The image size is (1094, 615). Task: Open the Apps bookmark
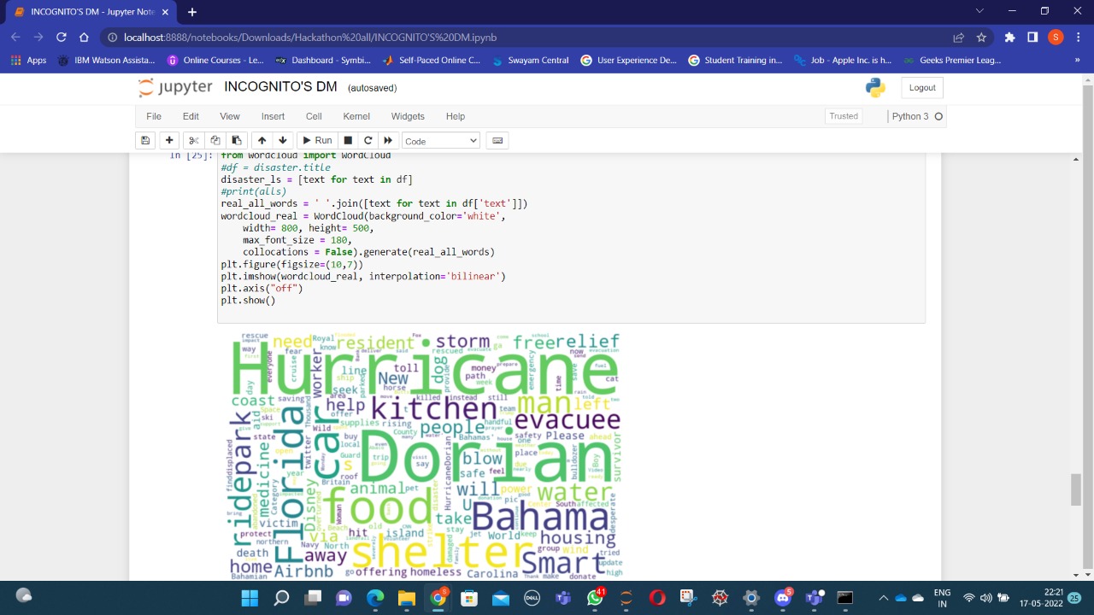28,60
